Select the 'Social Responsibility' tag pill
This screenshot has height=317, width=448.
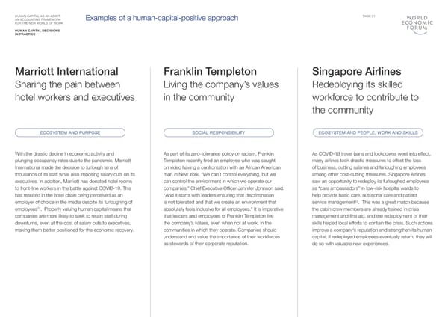coord(219,132)
